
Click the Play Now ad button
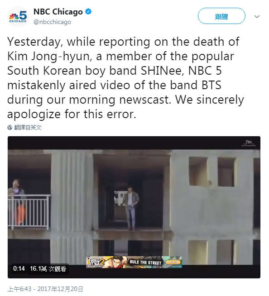[x=173, y=262]
